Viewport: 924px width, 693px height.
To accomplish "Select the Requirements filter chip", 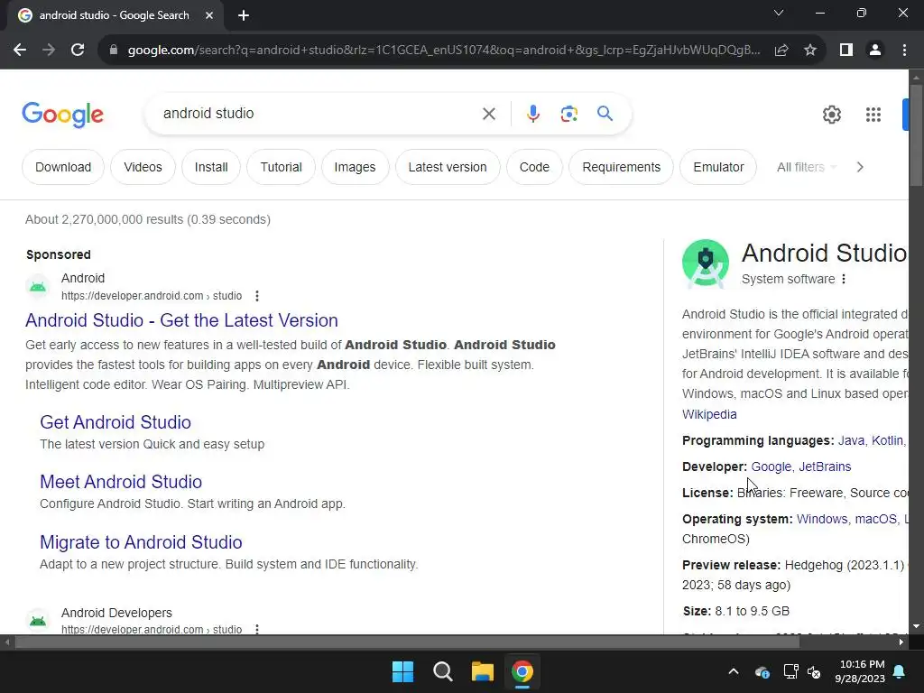I will (621, 167).
